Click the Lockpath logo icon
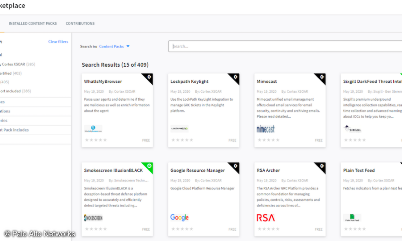This screenshot has height=241, width=402. click(x=180, y=129)
